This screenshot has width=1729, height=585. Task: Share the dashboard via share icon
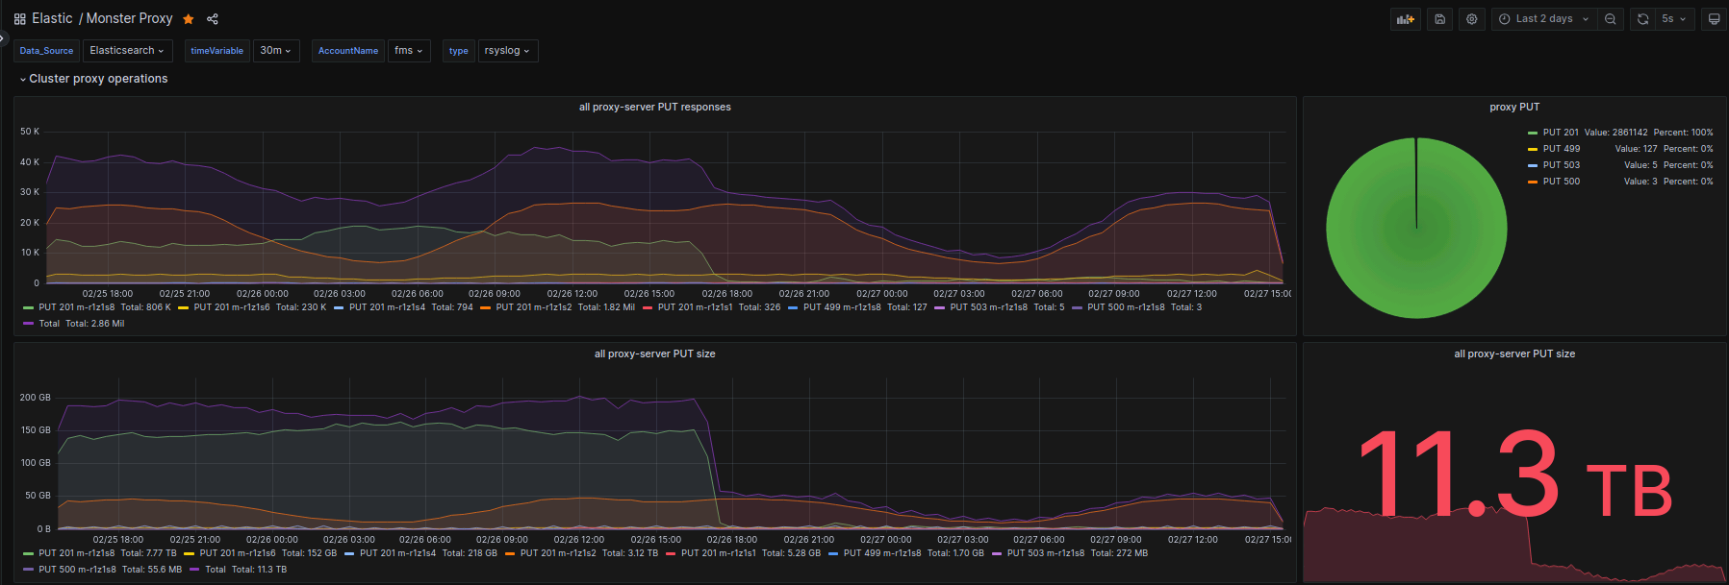click(x=213, y=19)
